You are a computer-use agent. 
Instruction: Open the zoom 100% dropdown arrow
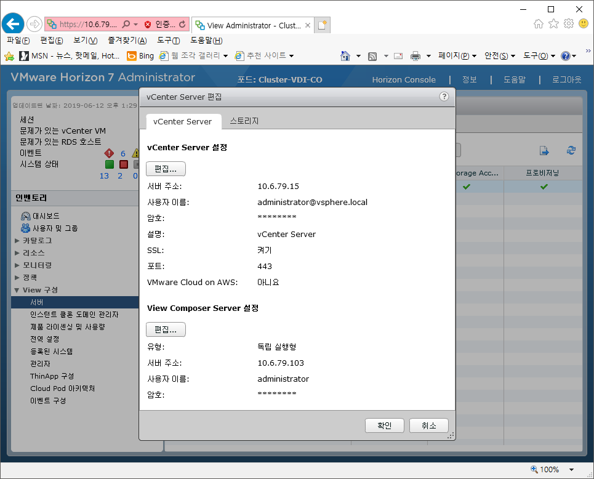[x=571, y=470]
